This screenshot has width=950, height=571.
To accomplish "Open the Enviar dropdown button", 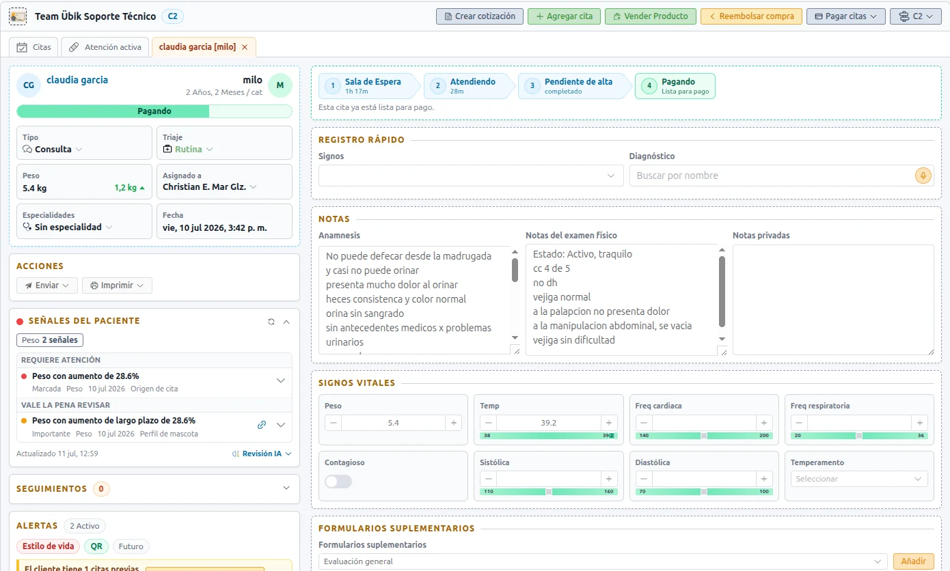I will pos(47,285).
